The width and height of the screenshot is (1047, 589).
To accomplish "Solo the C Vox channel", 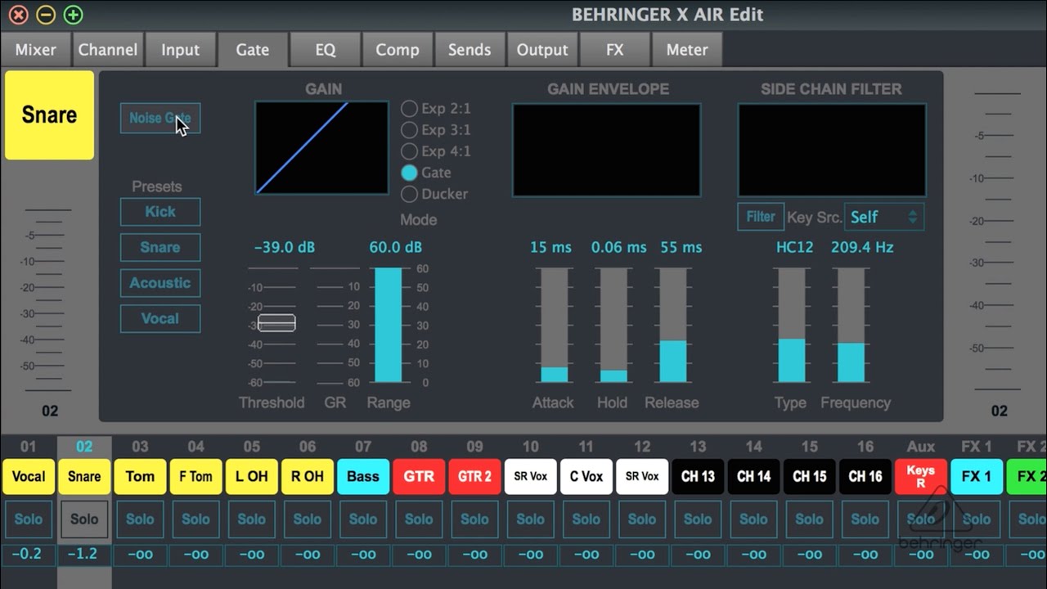I will [x=586, y=519].
